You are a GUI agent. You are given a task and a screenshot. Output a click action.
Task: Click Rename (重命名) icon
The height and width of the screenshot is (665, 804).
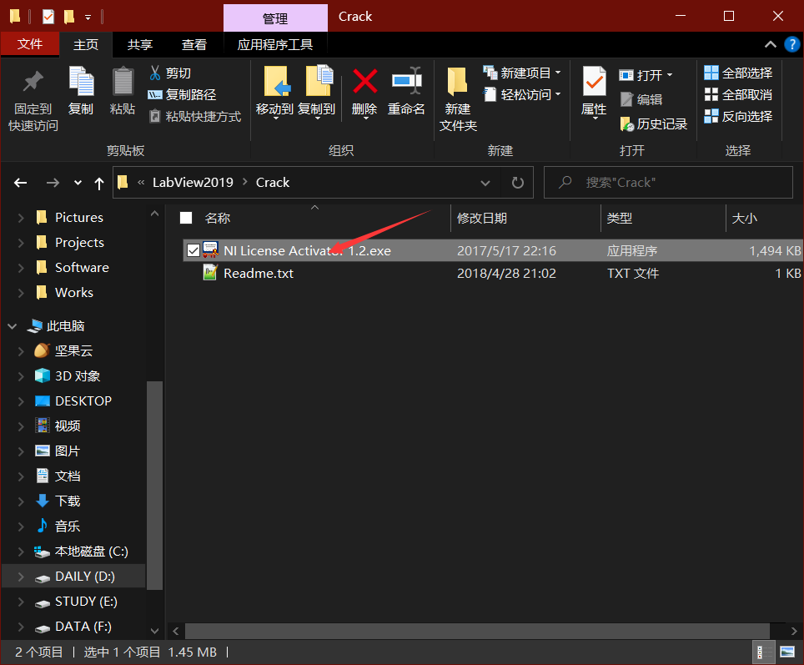tap(406, 81)
